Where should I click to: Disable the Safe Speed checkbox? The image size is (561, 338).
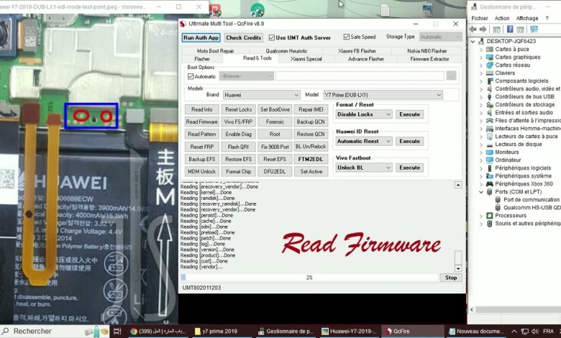347,37
